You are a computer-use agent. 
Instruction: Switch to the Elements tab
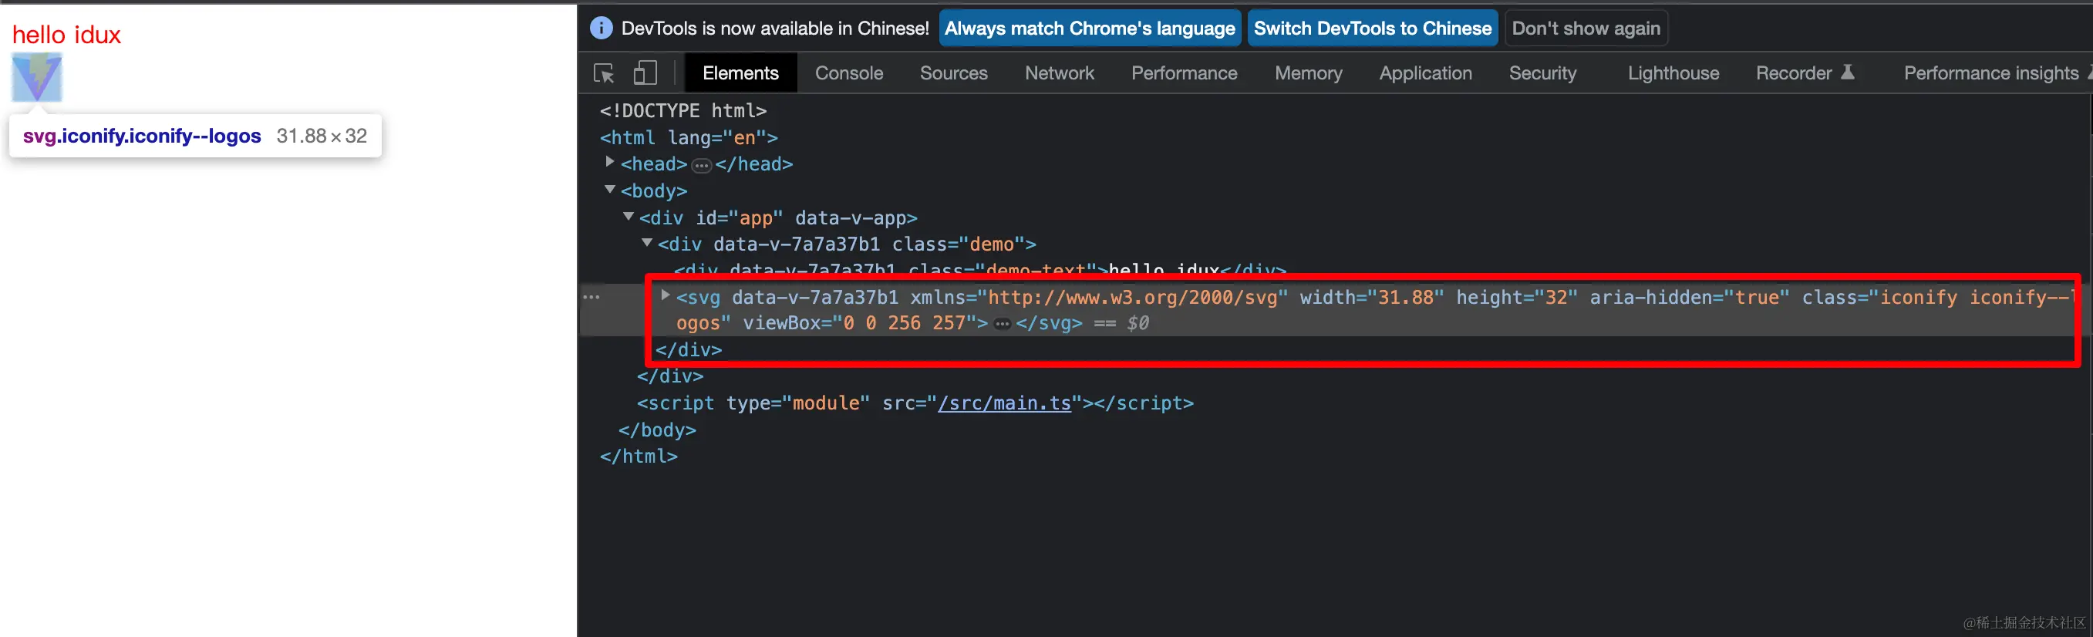click(x=740, y=73)
